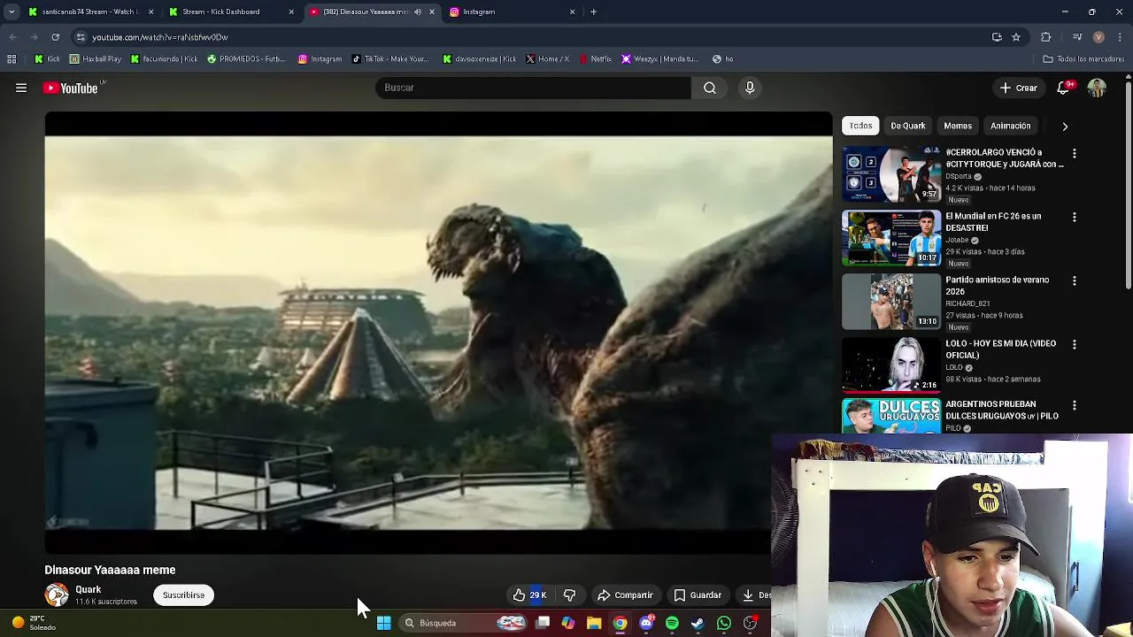Open Steam from taskbar
This screenshot has width=1133, height=637.
[x=698, y=623]
